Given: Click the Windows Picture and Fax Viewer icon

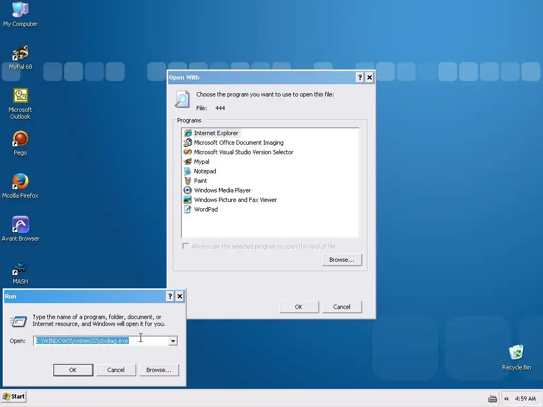Looking at the screenshot, I should 188,200.
